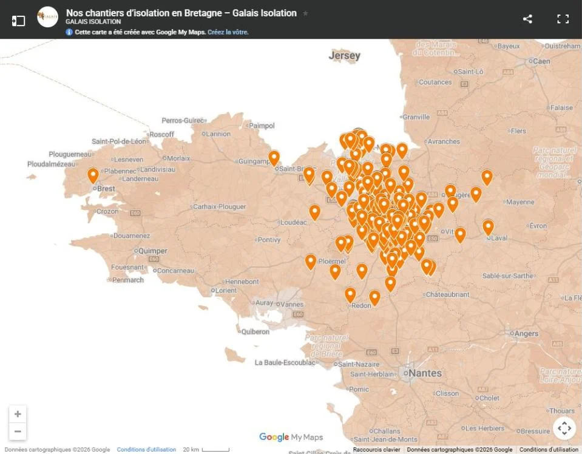Select the pin between Vitré and Laval

click(460, 235)
